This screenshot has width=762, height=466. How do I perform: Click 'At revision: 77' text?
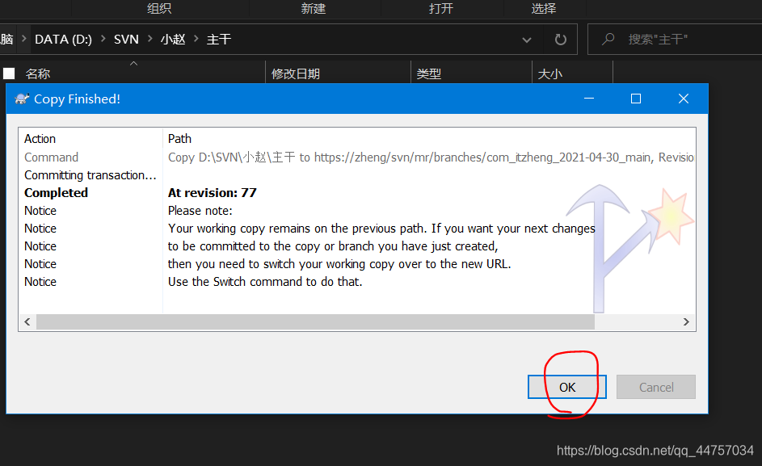pyautogui.click(x=212, y=193)
